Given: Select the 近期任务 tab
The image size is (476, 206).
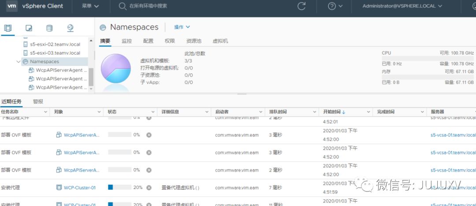Looking at the screenshot, I should (11, 102).
